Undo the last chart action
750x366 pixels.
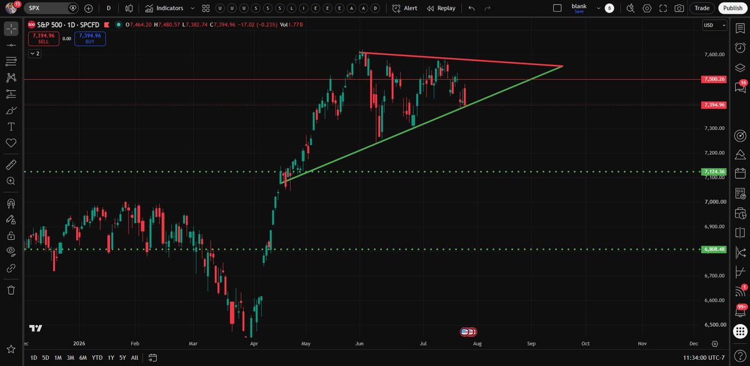471,8
